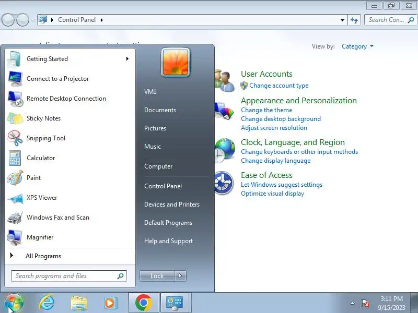Open the View by Category dropdown
Screen dimensions: 418x313
coord(358,46)
